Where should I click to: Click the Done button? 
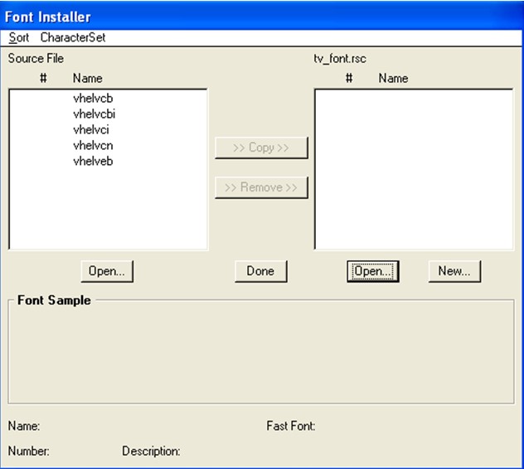[260, 271]
